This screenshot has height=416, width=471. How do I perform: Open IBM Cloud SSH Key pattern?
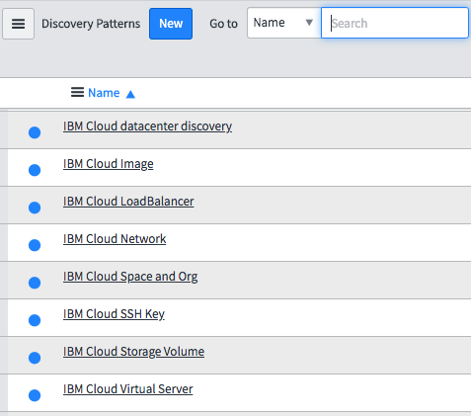(114, 314)
